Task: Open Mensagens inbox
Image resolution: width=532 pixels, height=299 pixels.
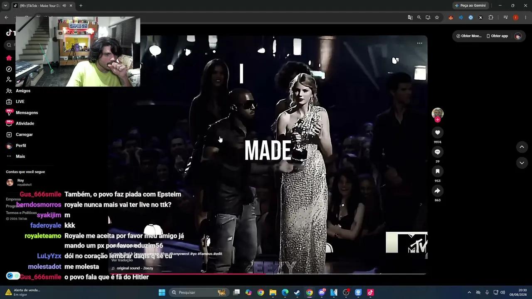Action: click(22, 113)
